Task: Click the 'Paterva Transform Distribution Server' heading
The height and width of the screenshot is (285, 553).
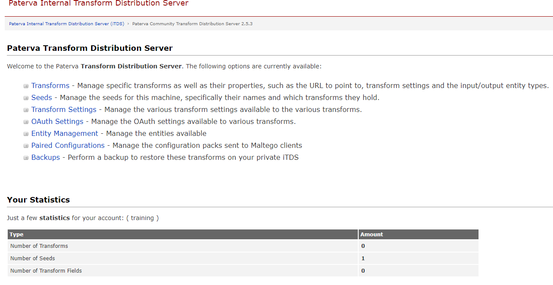Action: (x=90, y=48)
